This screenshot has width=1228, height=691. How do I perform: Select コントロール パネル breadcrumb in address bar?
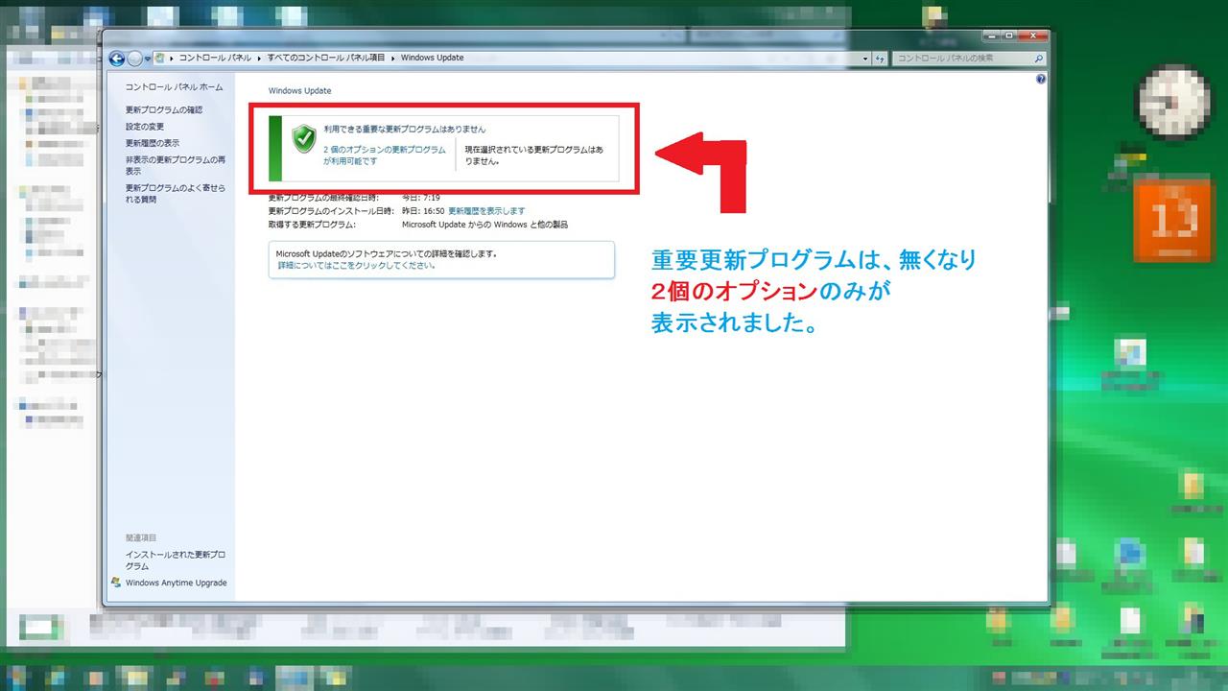tap(216, 58)
